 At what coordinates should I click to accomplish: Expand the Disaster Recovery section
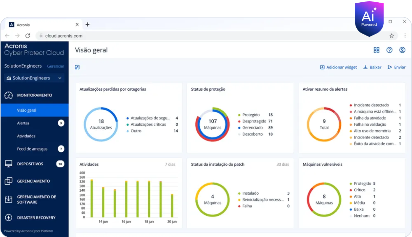(36, 218)
